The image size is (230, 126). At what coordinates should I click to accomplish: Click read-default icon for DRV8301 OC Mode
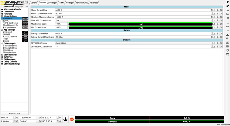click(x=218, y=43)
